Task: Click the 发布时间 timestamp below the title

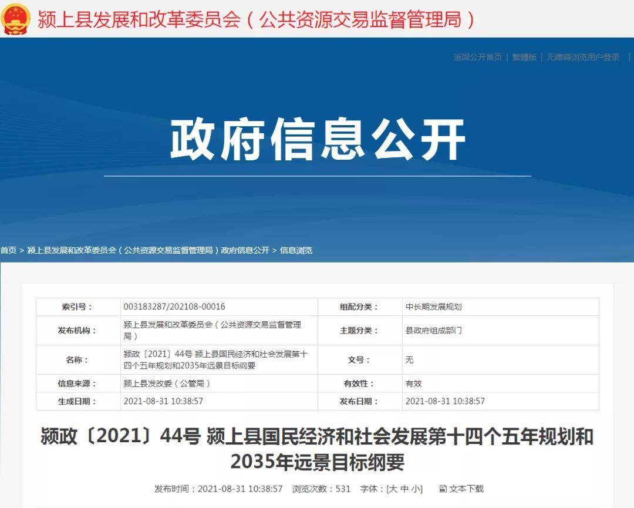Action: (x=218, y=489)
